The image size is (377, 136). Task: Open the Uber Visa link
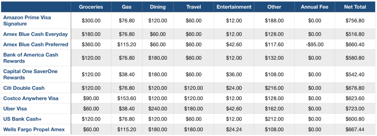point(15,109)
